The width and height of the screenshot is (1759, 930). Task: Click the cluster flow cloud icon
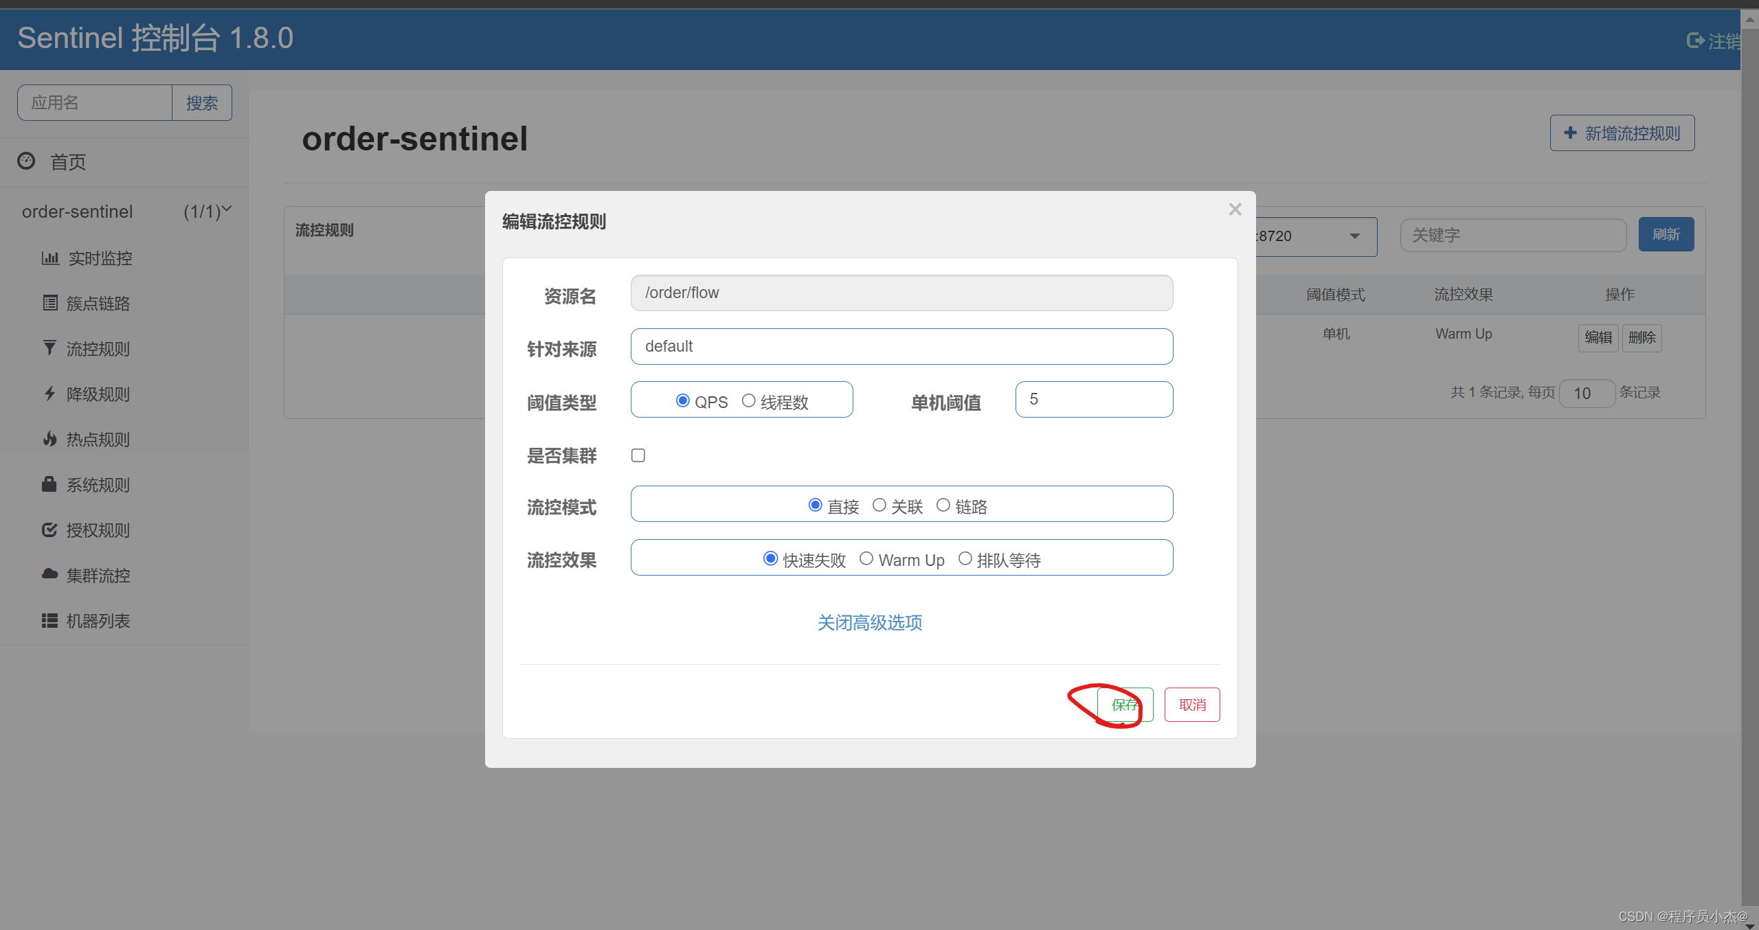click(49, 574)
